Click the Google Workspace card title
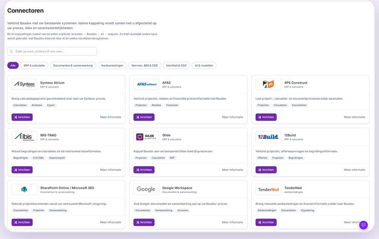Image resolution: width=379 pixels, height=239 pixels. click(177, 188)
